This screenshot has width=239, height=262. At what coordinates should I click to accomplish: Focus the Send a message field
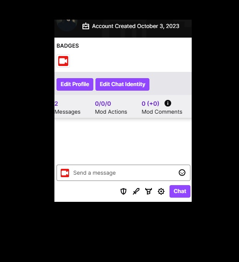coord(123,173)
